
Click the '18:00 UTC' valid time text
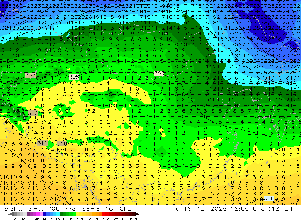tap(247, 209)
